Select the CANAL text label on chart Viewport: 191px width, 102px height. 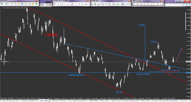[x=52, y=35]
